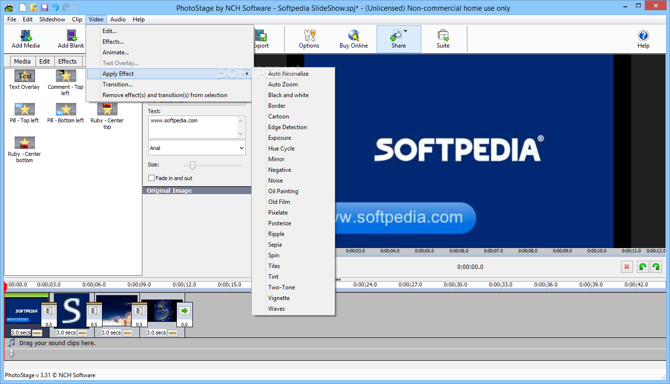The width and height of the screenshot is (670, 384).
Task: Click the text box scroll down arrow
Action: pos(241,134)
